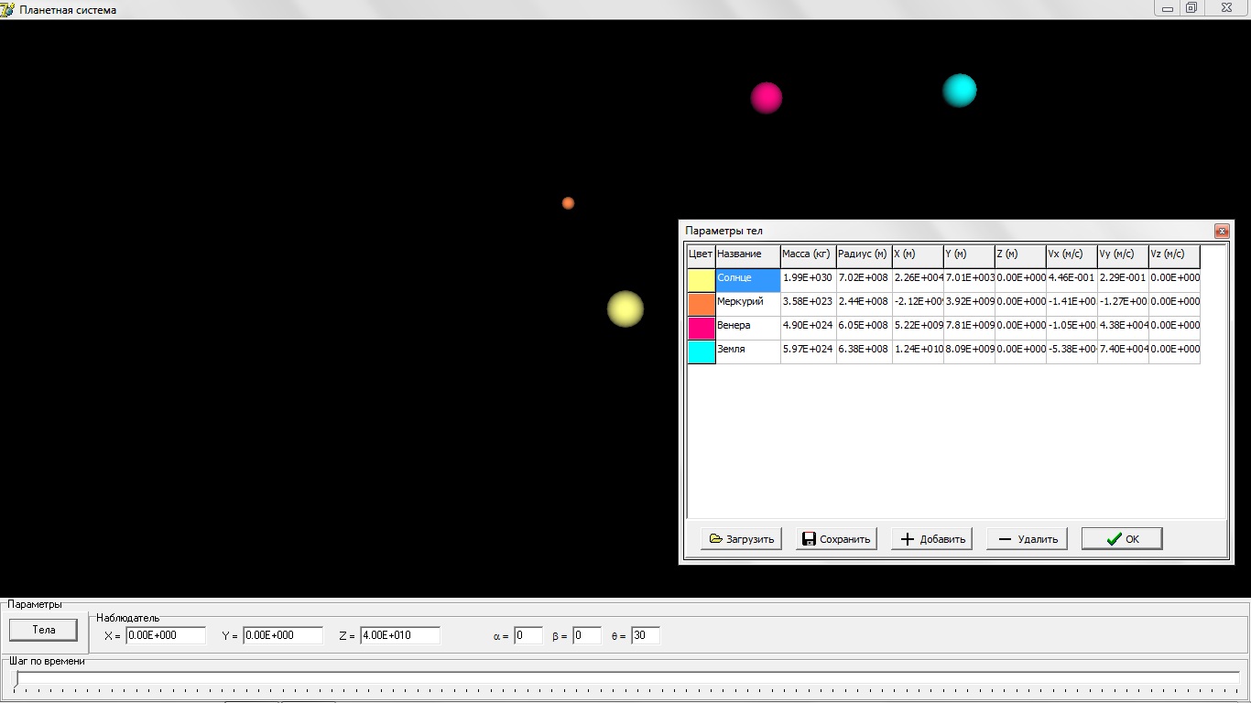1251x703 pixels.
Task: Click the Планетная система app icon
Action: click(x=8, y=9)
